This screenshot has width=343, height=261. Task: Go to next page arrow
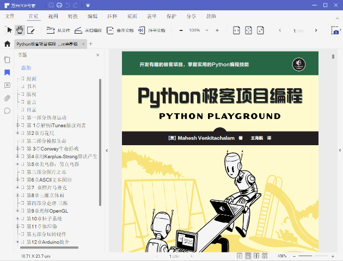316,30
